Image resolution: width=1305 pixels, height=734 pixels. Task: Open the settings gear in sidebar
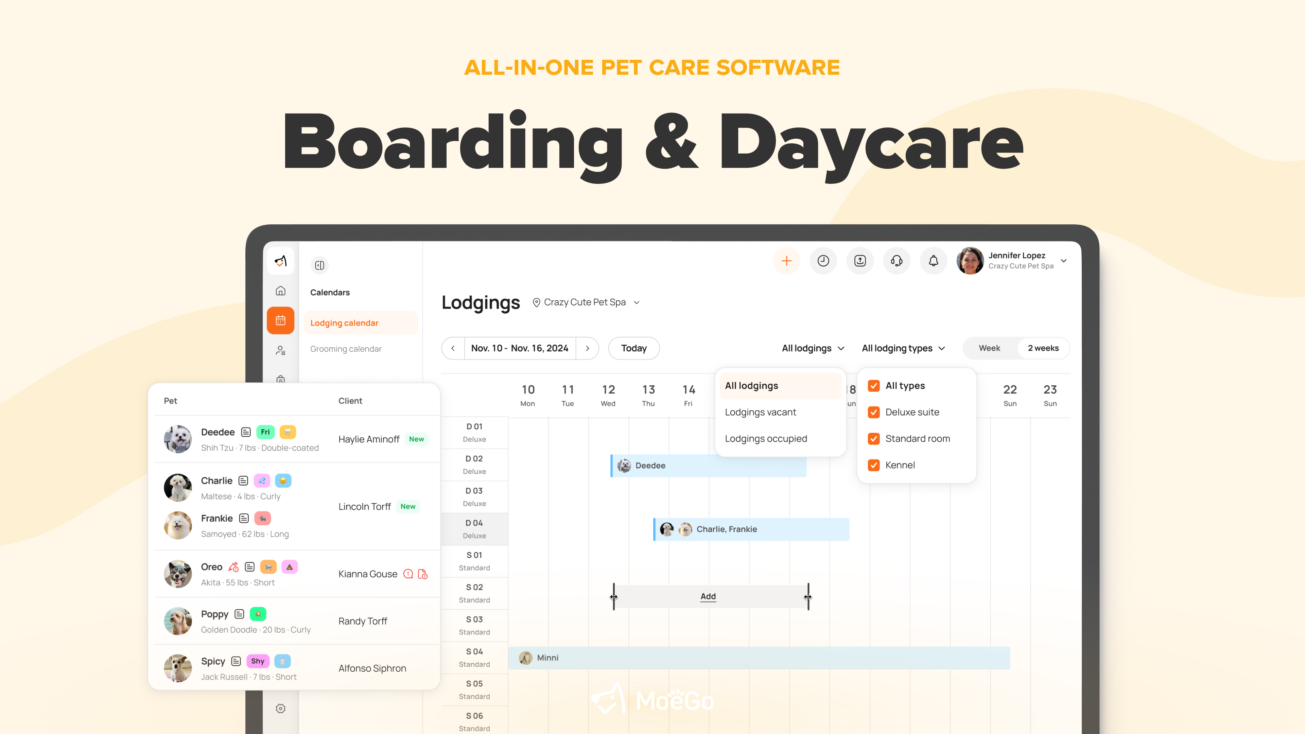coord(281,708)
